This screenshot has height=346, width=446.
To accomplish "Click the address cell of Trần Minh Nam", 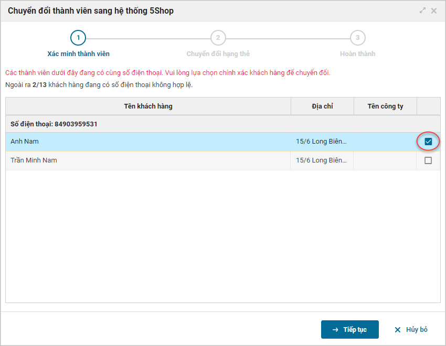I will point(321,160).
